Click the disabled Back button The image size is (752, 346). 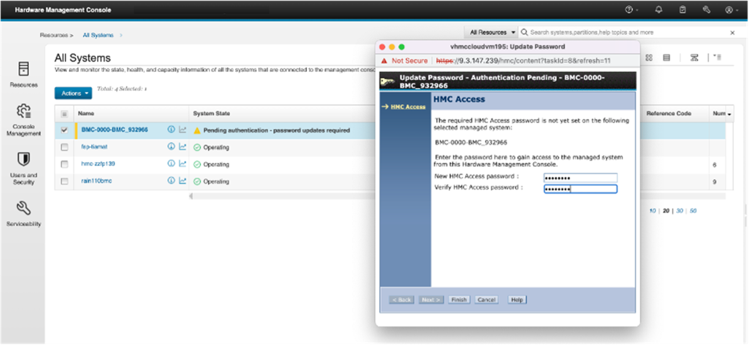[402, 300]
